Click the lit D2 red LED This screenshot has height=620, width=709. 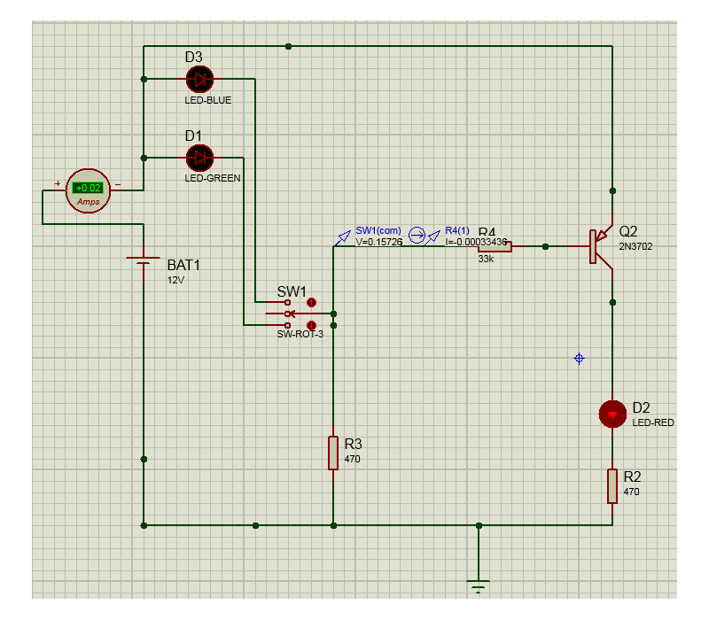coord(612,414)
